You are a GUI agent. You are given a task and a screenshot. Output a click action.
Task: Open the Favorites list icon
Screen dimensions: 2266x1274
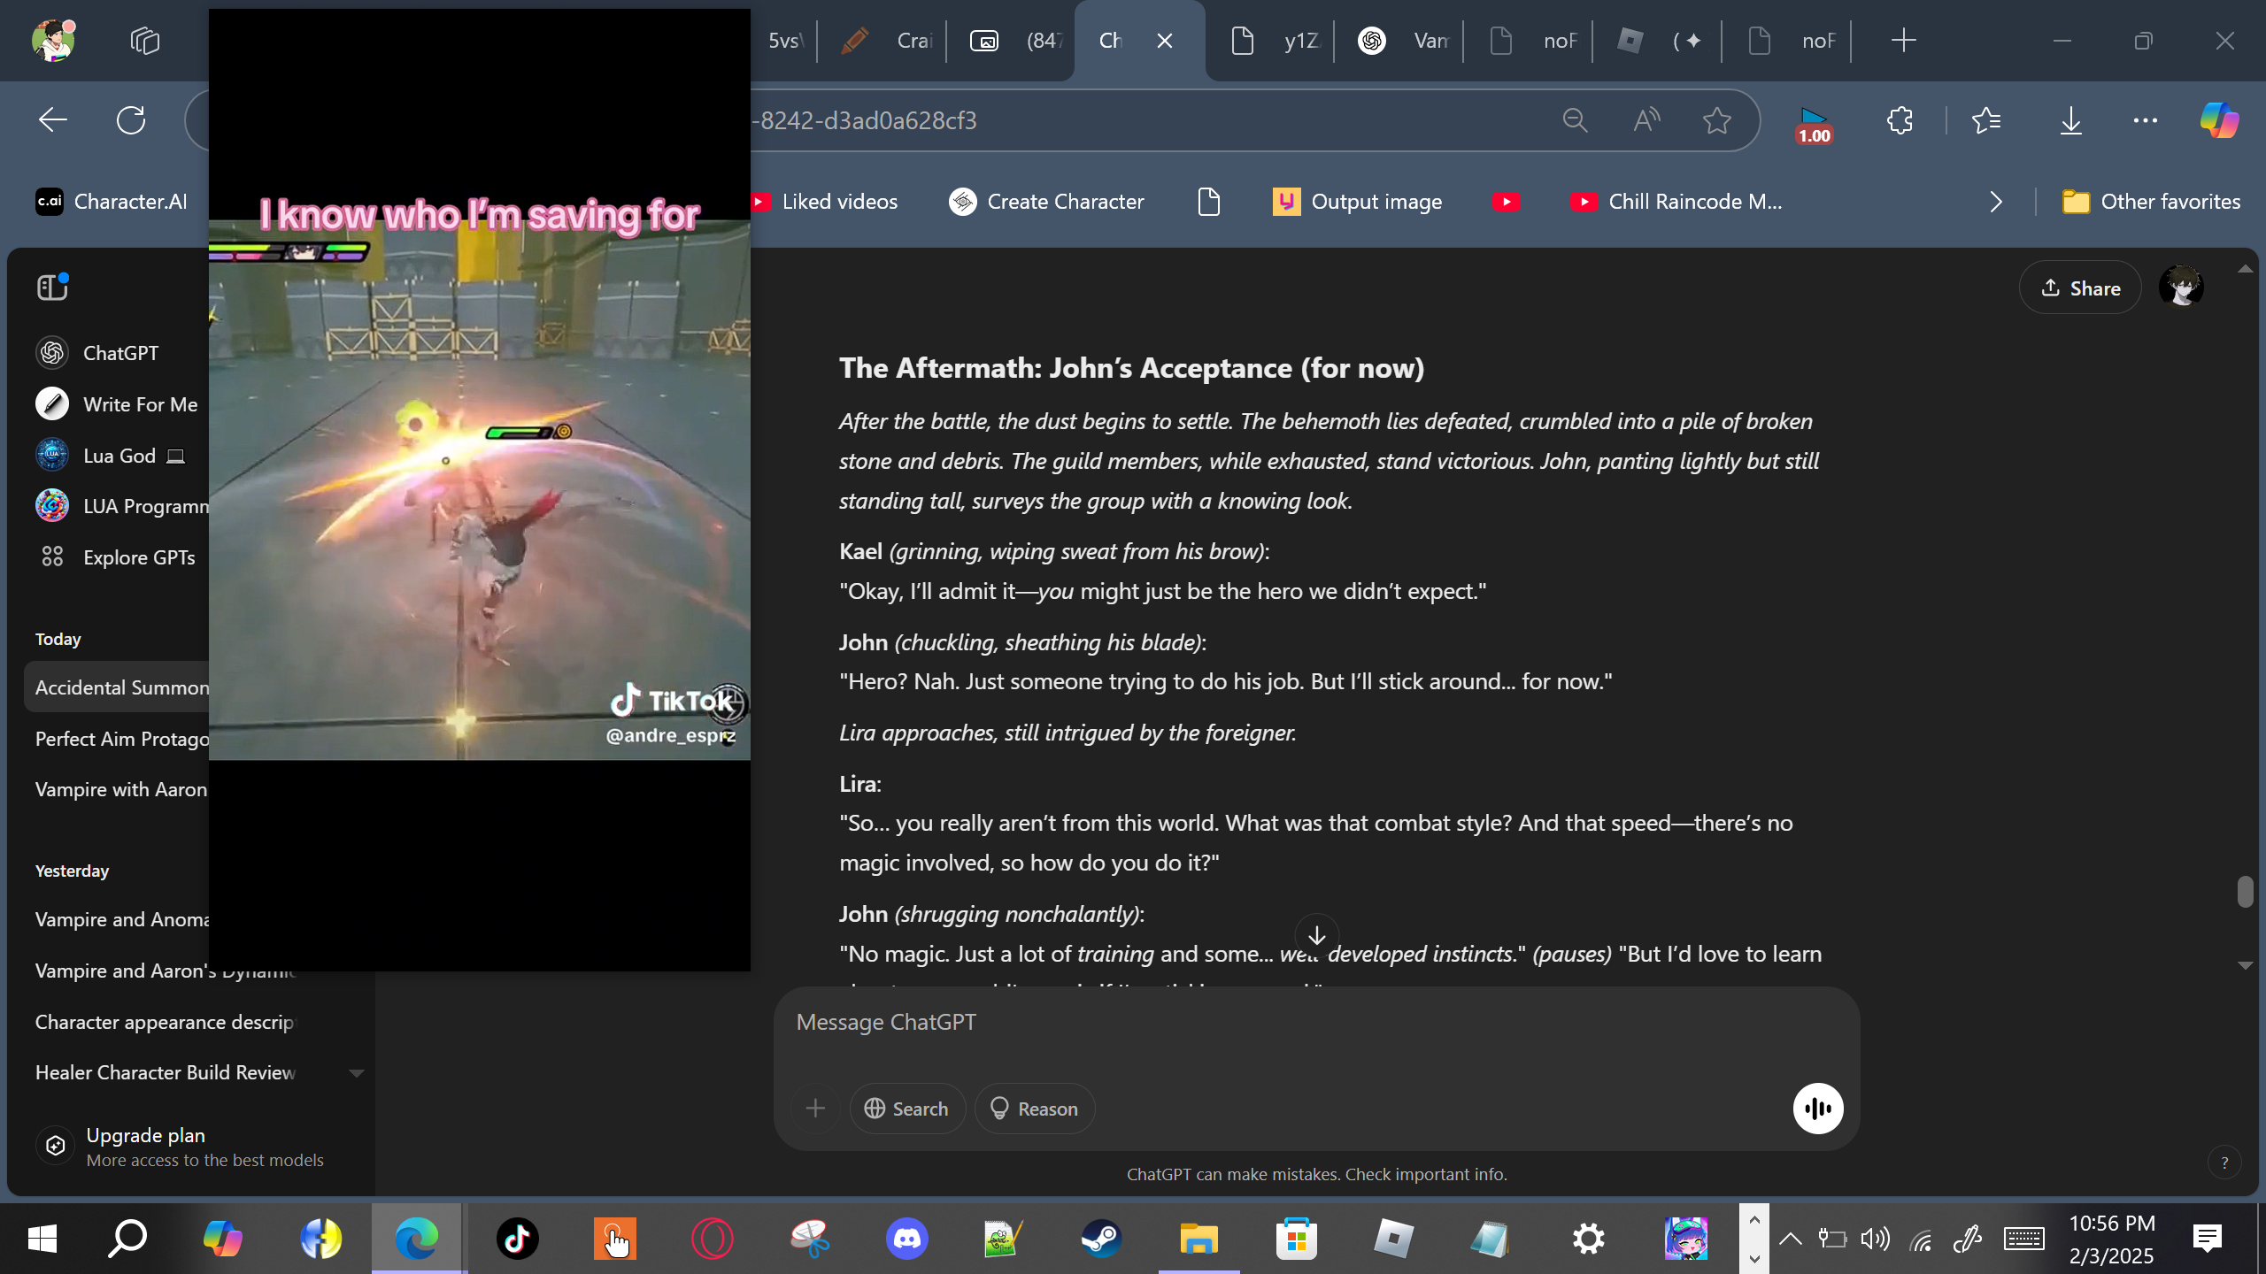pos(1986,120)
